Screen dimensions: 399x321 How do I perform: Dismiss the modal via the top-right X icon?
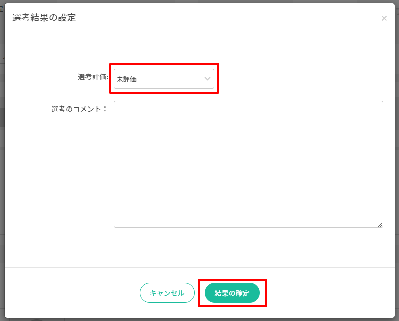tap(384, 18)
